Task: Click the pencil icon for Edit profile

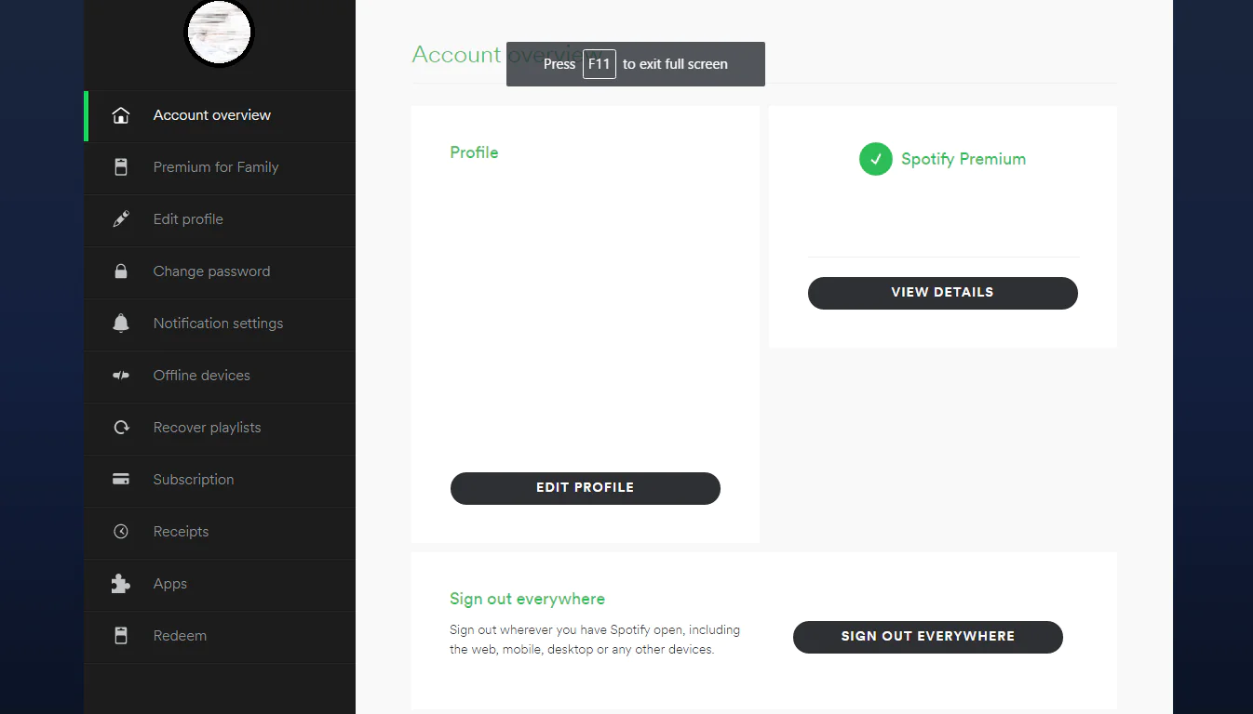Action: click(x=121, y=219)
